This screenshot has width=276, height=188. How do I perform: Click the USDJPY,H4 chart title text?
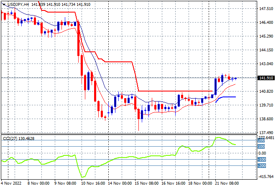[x=18, y=5]
